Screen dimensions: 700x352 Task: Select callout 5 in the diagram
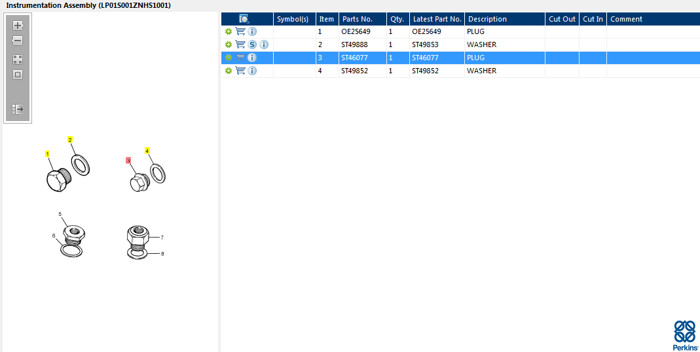click(60, 214)
